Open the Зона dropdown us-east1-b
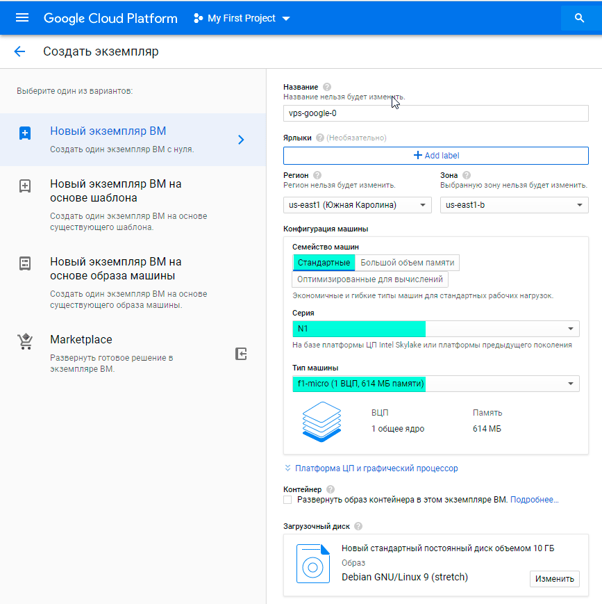 click(x=514, y=205)
